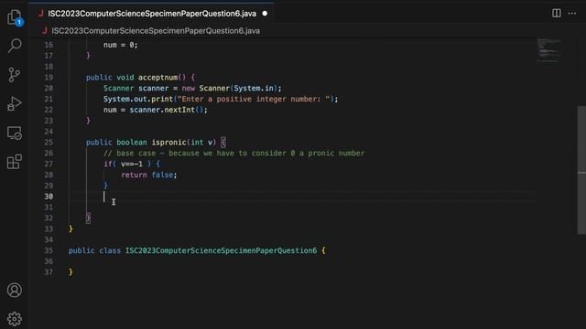The width and height of the screenshot is (586, 329).
Task: Click the 'v==-1' condition
Action: (x=132, y=164)
